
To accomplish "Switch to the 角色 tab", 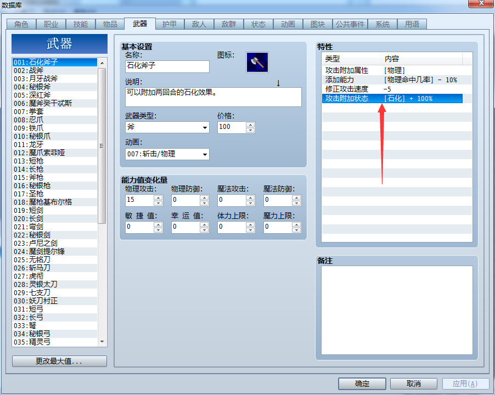I will 21,24.
